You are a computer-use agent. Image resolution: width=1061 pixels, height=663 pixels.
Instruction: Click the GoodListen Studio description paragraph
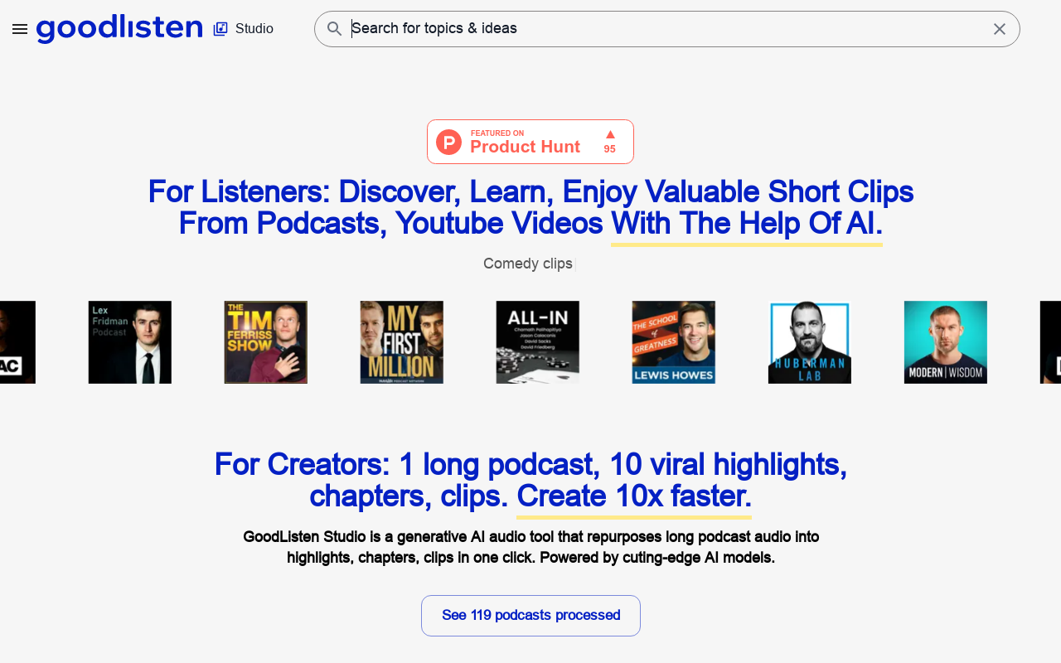530,547
